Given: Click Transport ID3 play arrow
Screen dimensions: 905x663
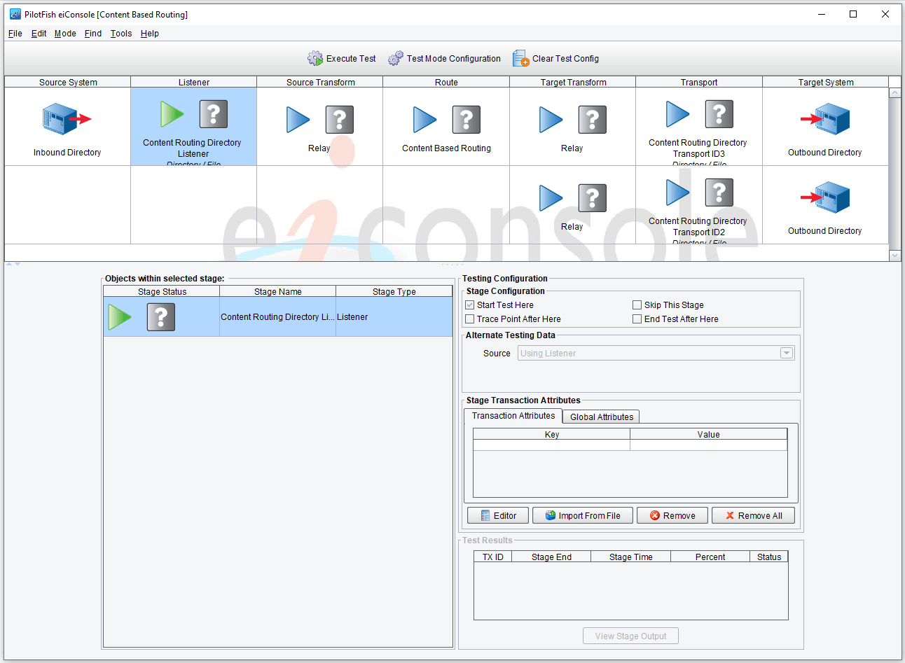Looking at the screenshot, I should 677,114.
